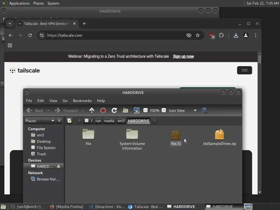The image size is (280, 210).
Task: Open the browser apps grid icon
Action: point(10,45)
